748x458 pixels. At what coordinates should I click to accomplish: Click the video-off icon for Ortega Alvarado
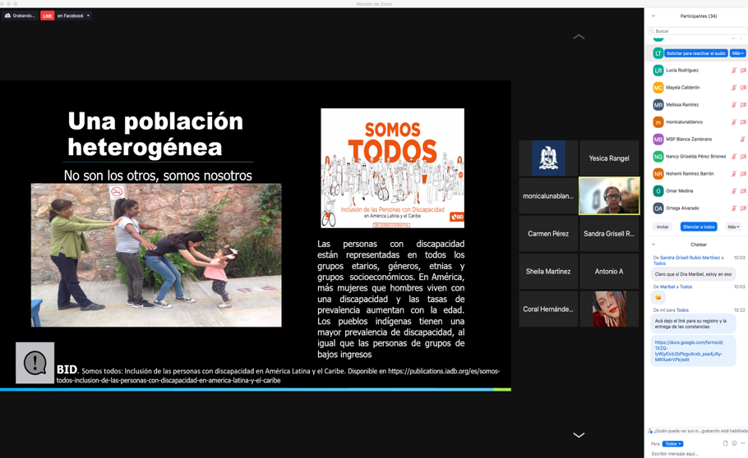(x=743, y=208)
